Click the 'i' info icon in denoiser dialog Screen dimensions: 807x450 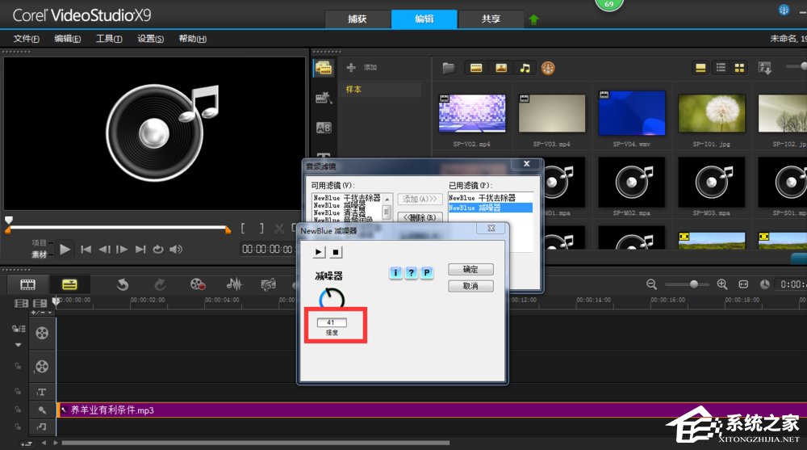395,273
